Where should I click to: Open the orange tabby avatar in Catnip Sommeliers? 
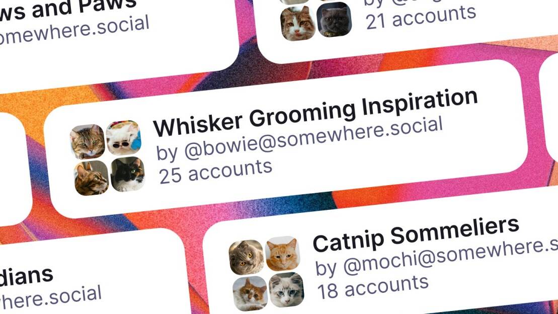tap(283, 254)
